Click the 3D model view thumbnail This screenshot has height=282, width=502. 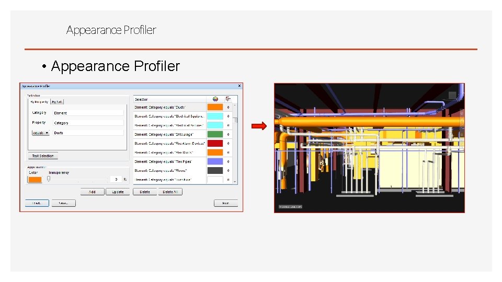[369, 148]
